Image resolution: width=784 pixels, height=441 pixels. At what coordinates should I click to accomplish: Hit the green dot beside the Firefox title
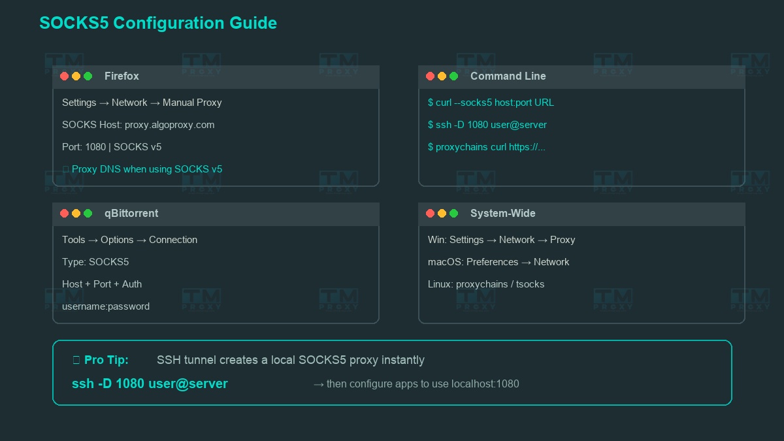pos(88,76)
